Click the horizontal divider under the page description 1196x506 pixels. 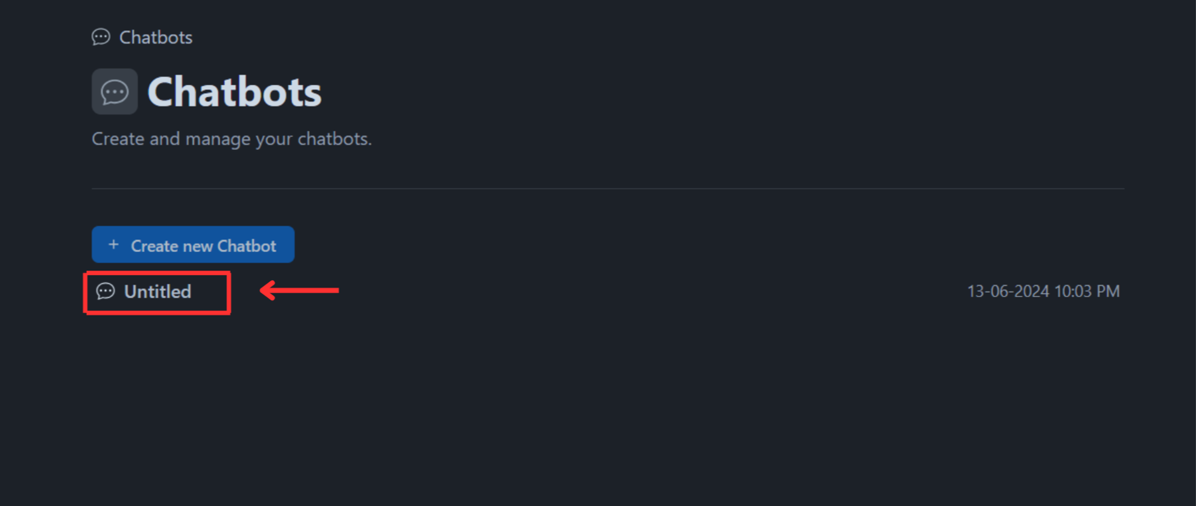coord(603,187)
